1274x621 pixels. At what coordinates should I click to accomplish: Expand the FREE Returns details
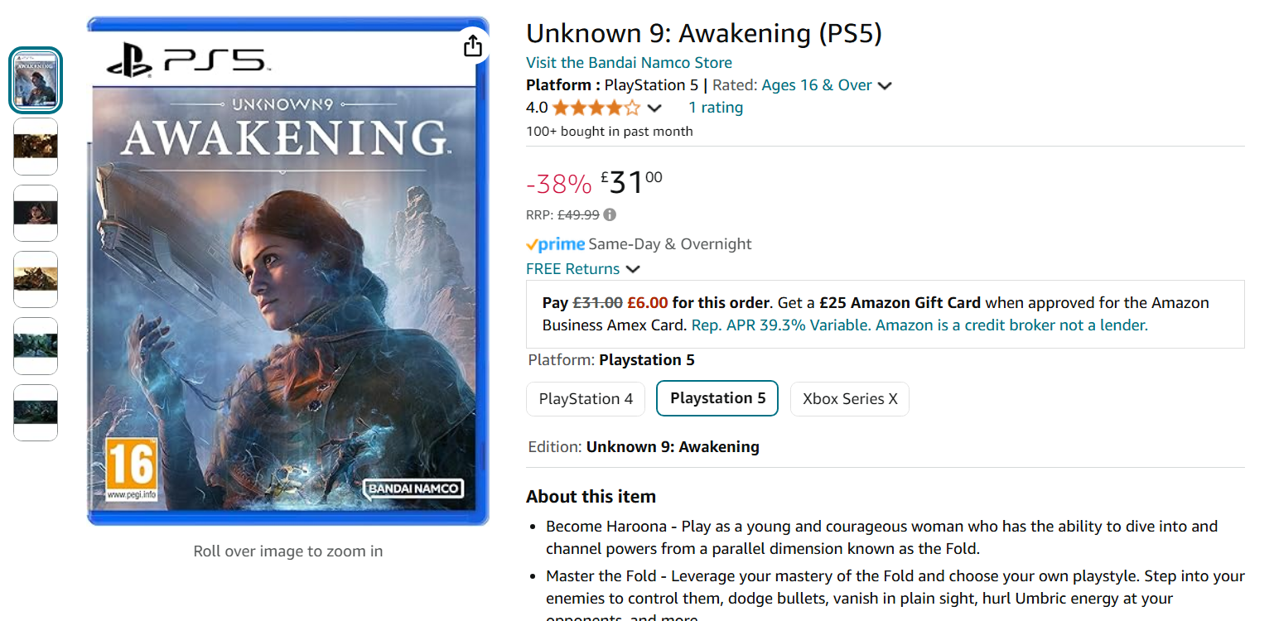tap(633, 269)
